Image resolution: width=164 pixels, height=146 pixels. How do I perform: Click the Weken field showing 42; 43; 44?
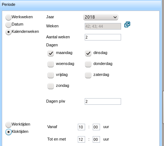pos(103,26)
